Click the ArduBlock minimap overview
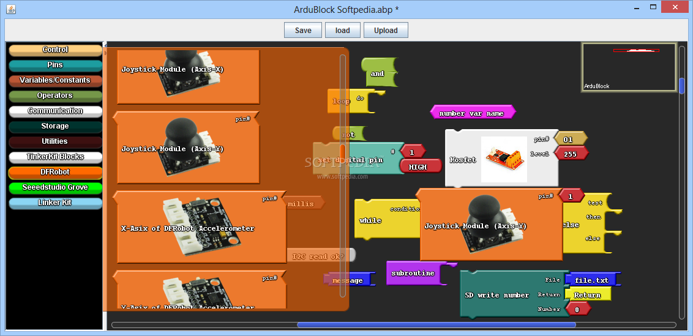 pyautogui.click(x=629, y=67)
